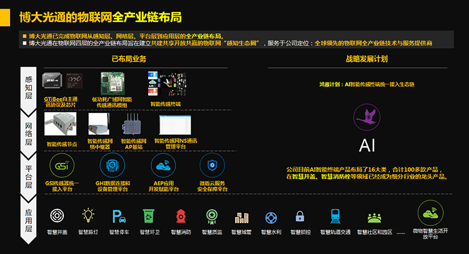Select the 智慧城管 buildings icon
The image size is (469, 254).
(241, 218)
